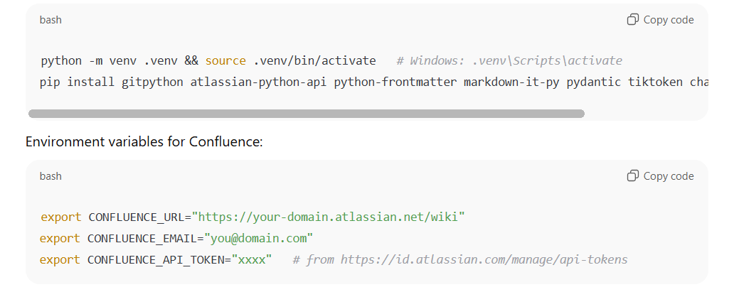Click the CONFLUENCE_URL wiki address string
The height and width of the screenshot is (297, 739).
coord(331,216)
